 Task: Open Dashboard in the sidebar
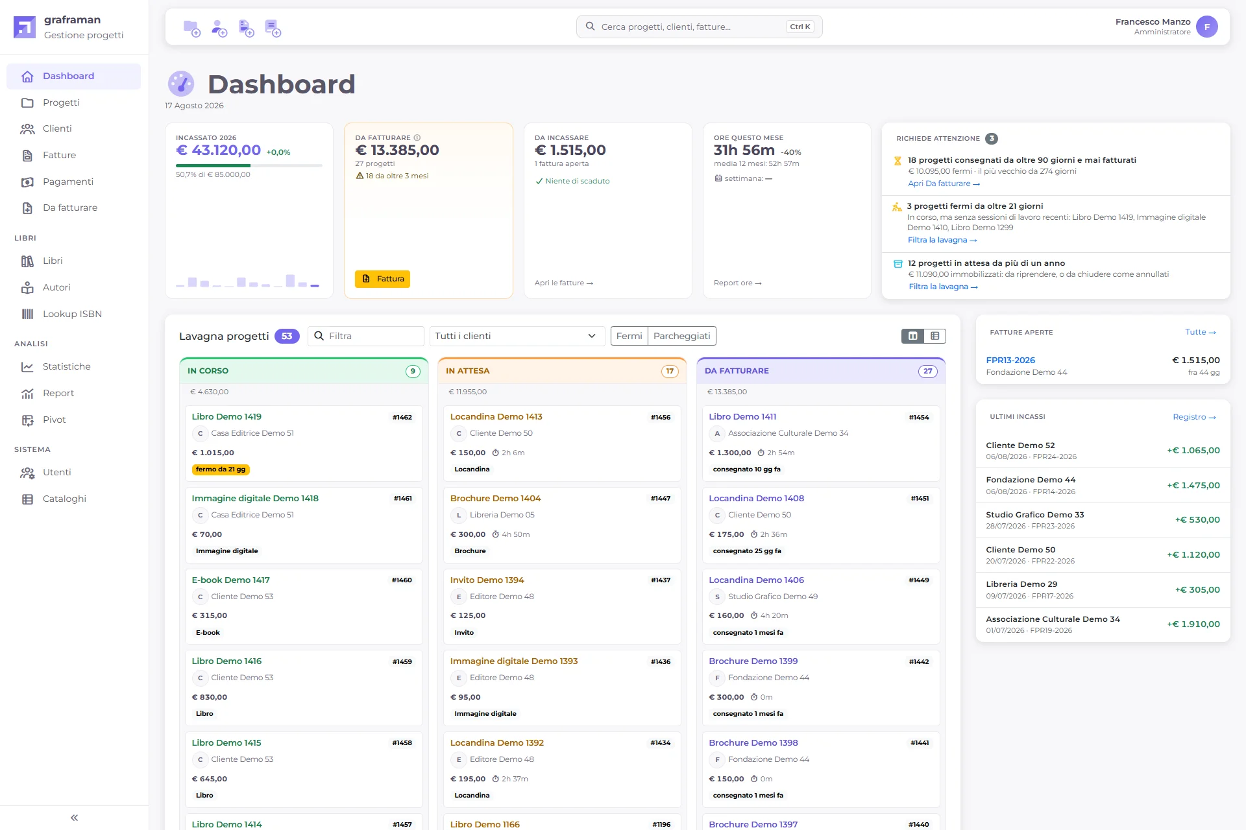pyautogui.click(x=73, y=77)
